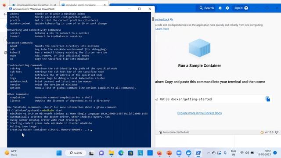Image resolution: width=281 pixels, height=158 pixels.
Task: Follow the Learn more link in Docker
Action: 162,29
